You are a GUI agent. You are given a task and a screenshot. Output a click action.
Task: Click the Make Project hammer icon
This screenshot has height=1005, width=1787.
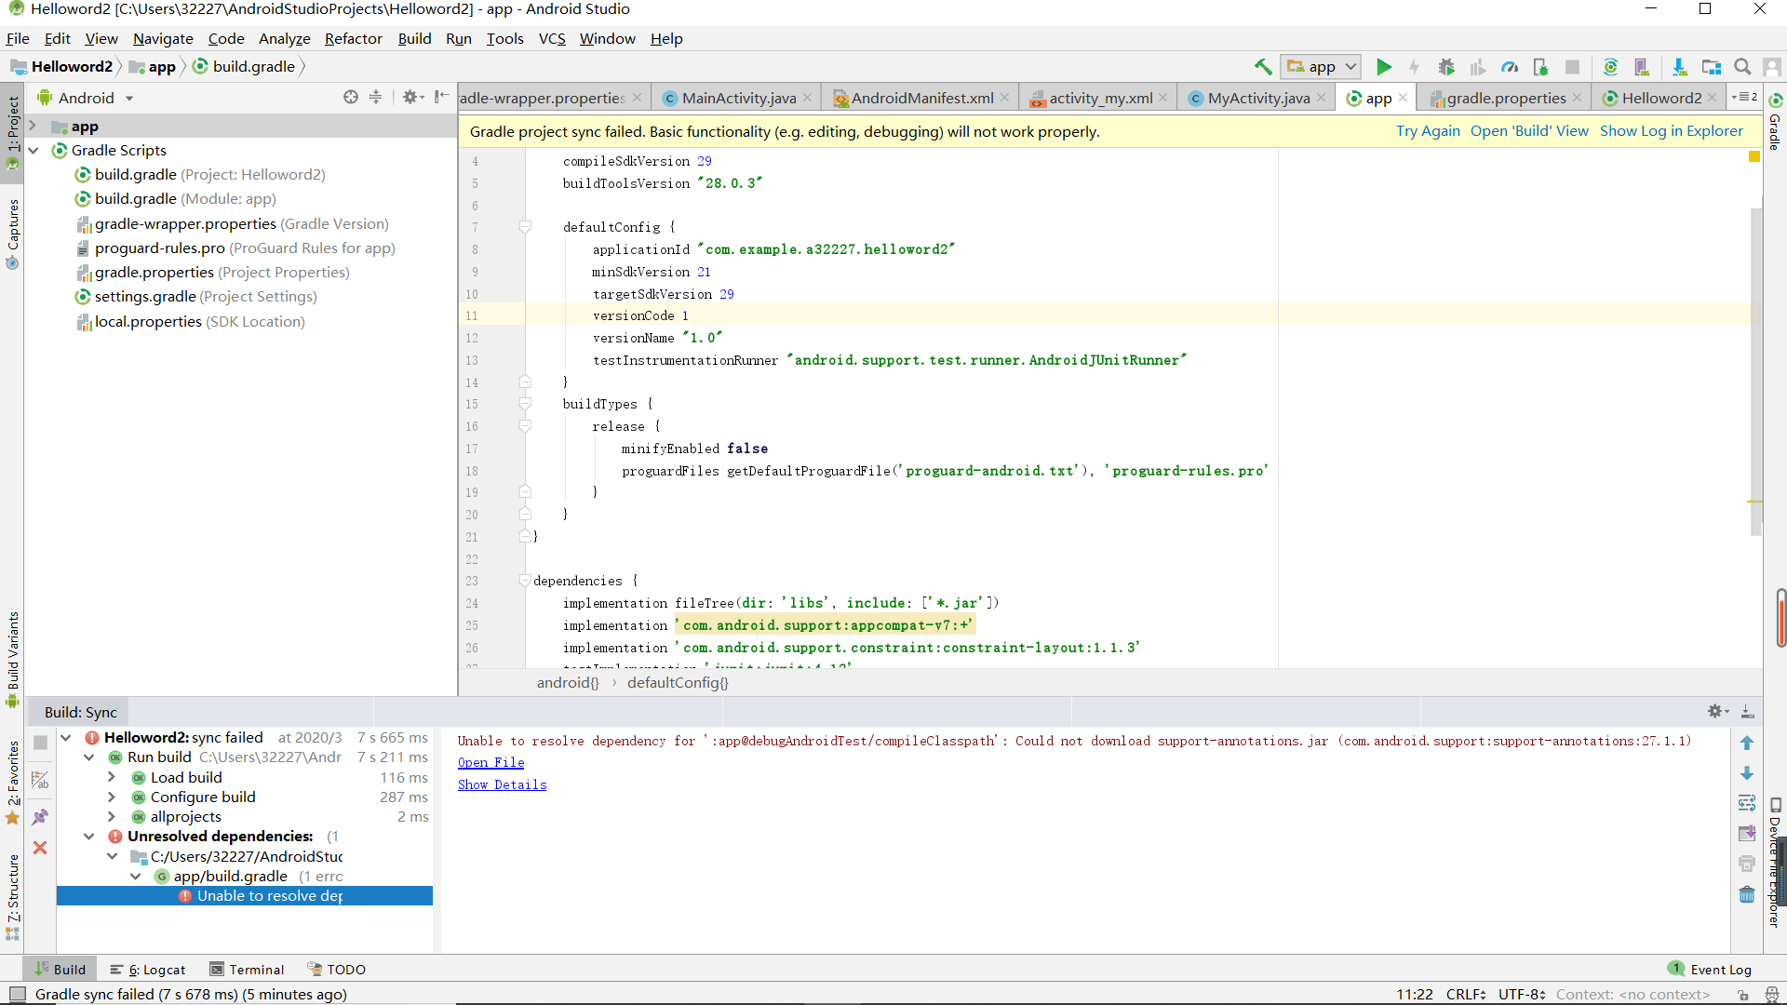pos(1263,67)
